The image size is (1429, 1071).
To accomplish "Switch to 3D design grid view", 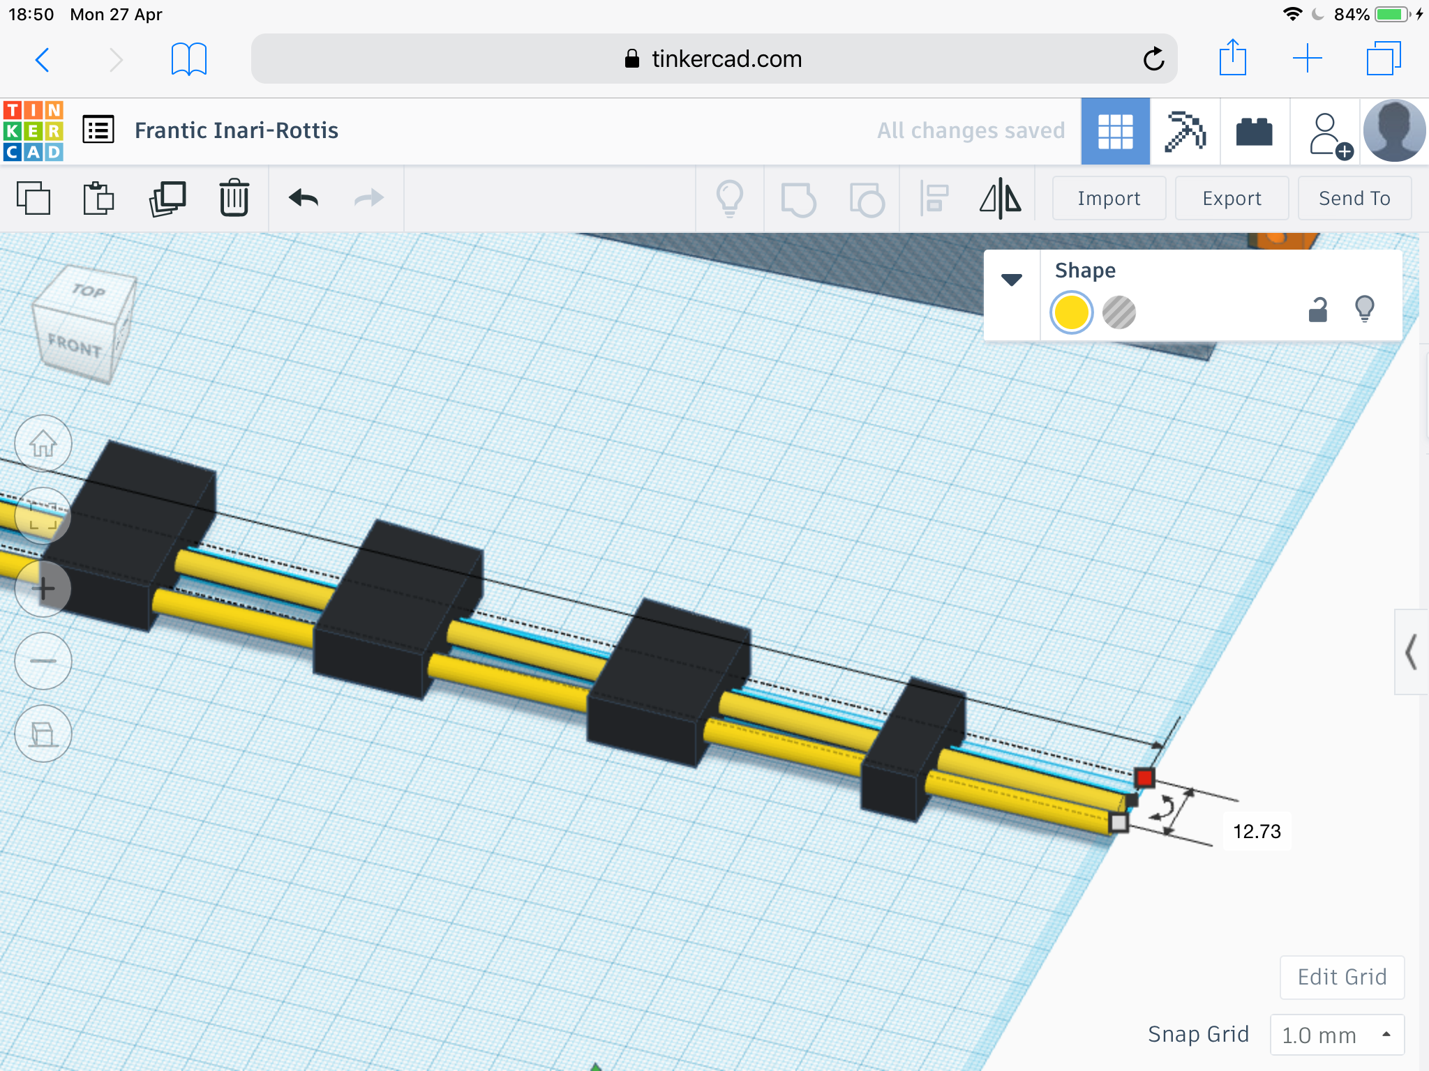I will click(x=1115, y=131).
